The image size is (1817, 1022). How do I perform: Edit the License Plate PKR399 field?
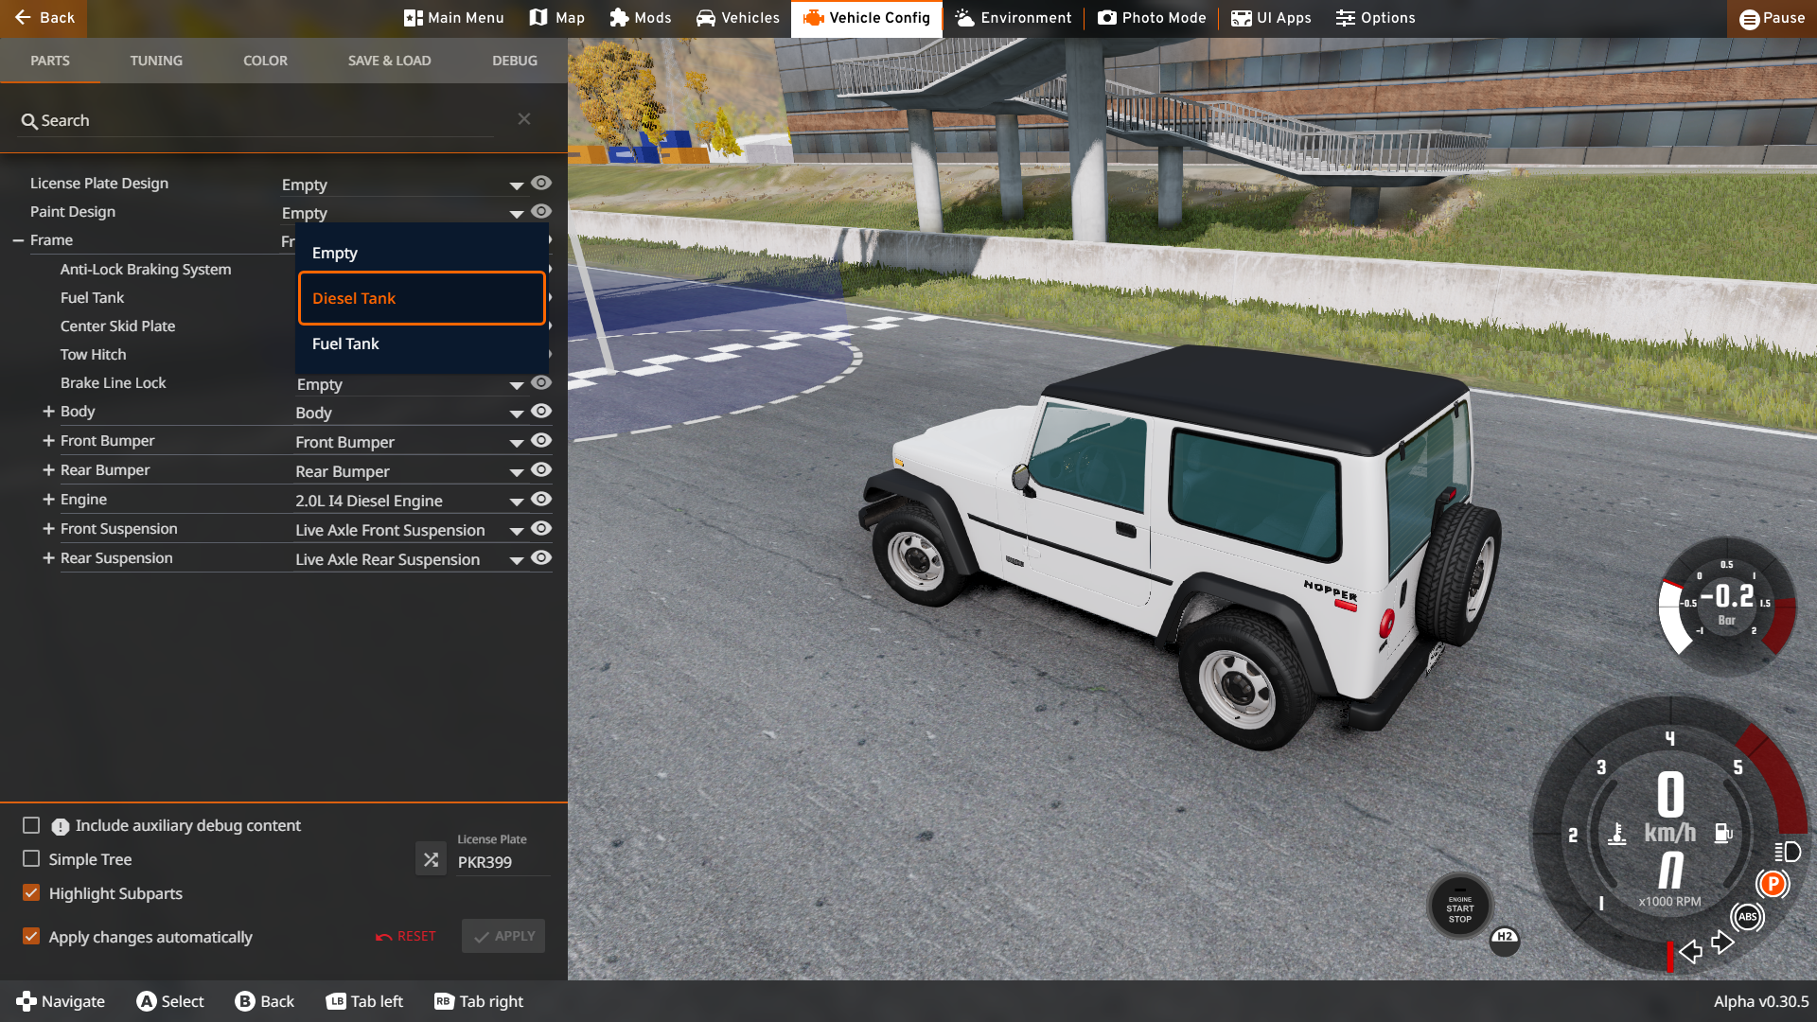click(x=503, y=862)
